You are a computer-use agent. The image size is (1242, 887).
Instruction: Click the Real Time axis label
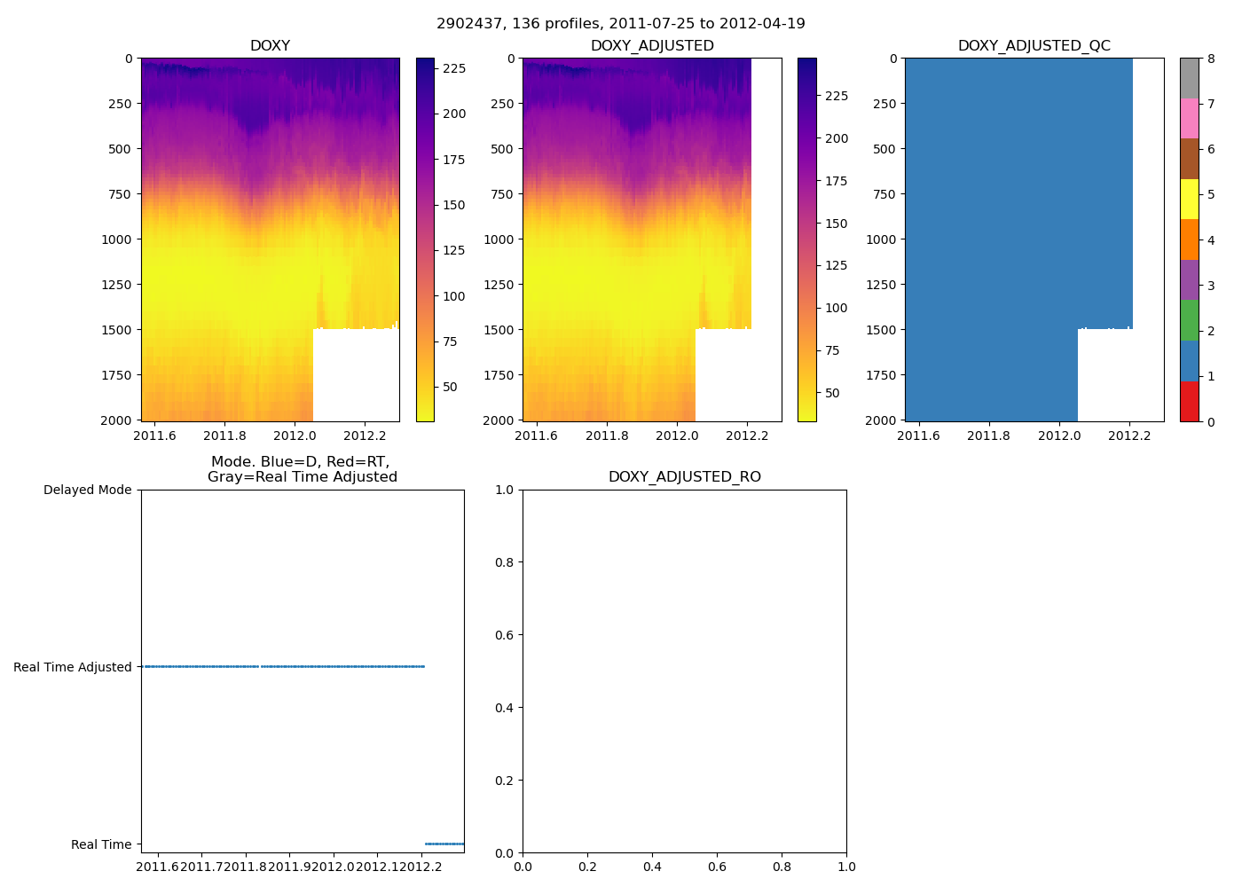pos(100,844)
